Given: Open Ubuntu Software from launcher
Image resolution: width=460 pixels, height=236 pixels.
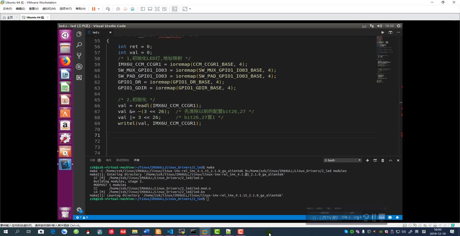Looking at the screenshot, I should (x=65, y=113).
